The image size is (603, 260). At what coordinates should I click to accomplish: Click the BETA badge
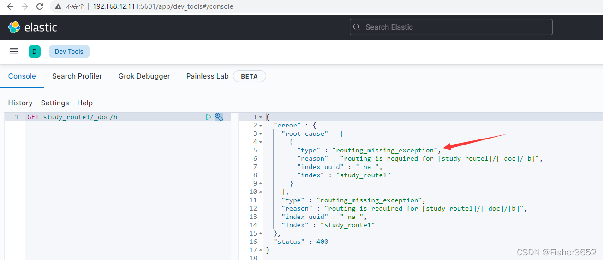249,76
